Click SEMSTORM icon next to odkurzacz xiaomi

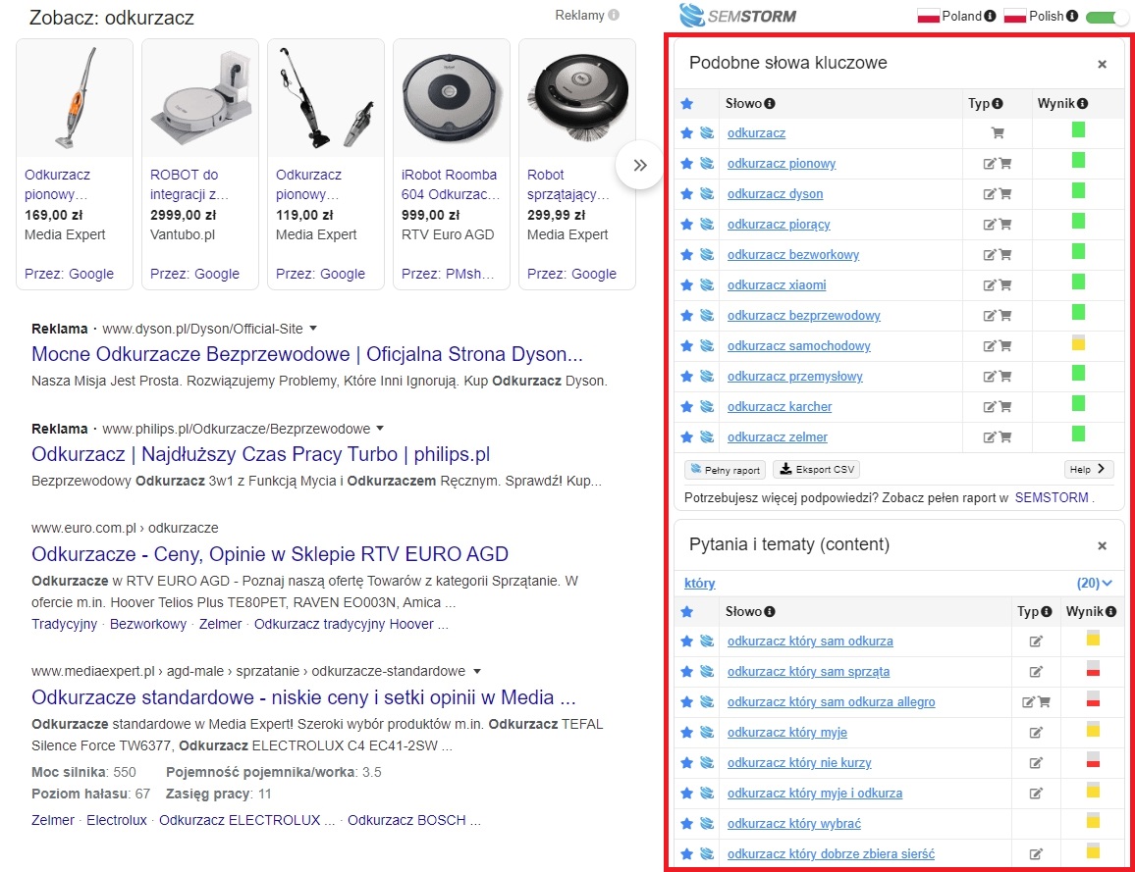point(707,285)
